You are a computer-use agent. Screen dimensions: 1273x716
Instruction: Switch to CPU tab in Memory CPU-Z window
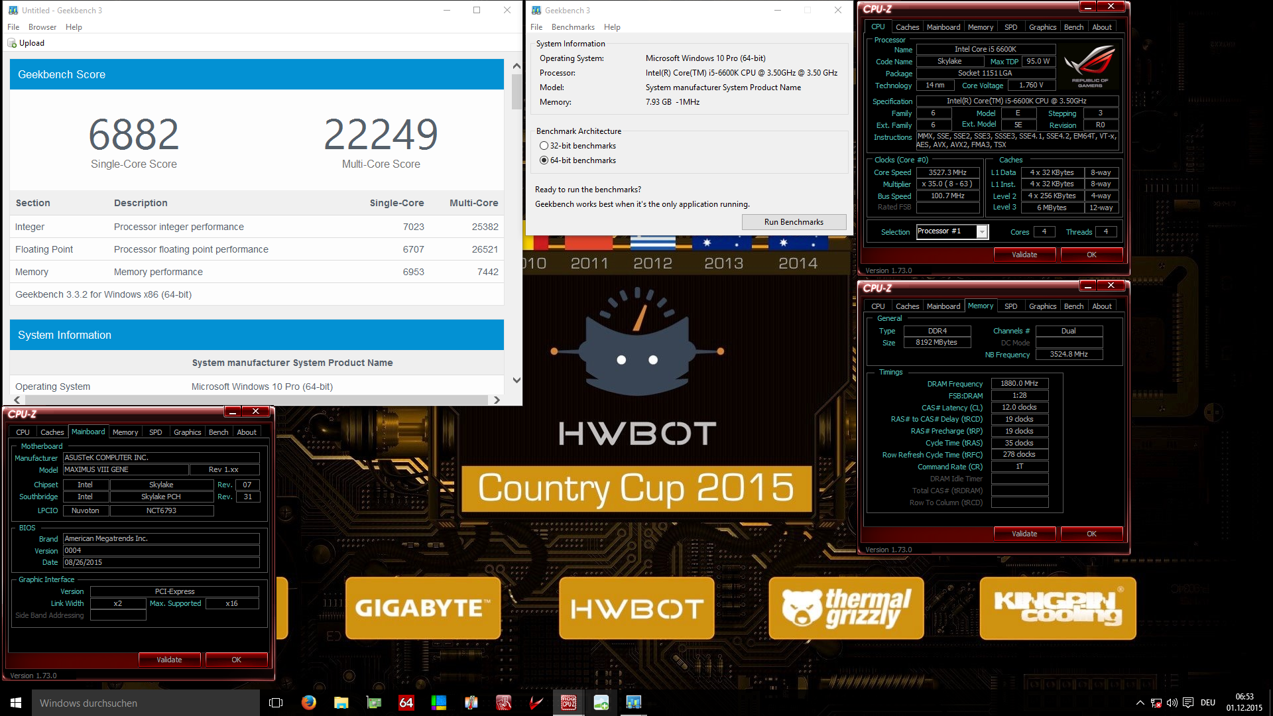tap(878, 306)
